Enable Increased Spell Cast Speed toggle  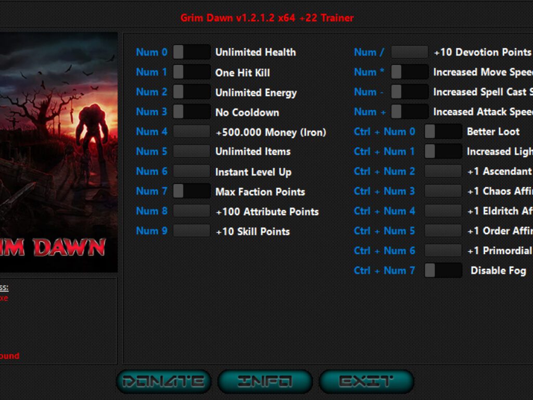[x=410, y=92]
